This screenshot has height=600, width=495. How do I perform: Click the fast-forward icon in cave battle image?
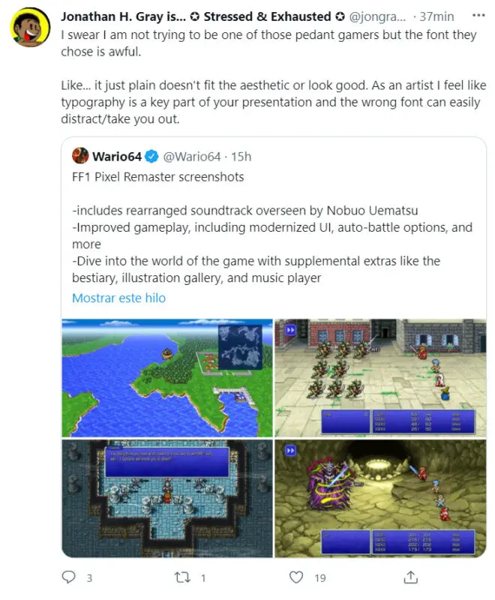click(x=291, y=451)
